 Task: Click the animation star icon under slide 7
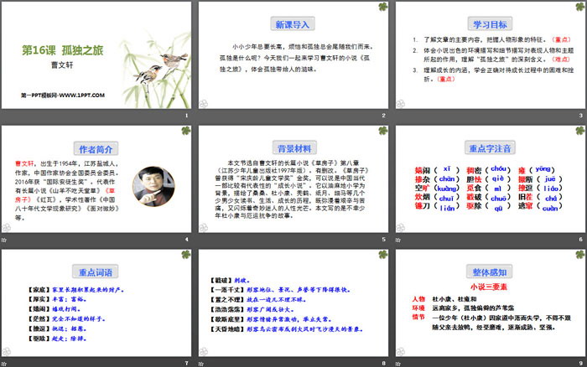(3, 364)
